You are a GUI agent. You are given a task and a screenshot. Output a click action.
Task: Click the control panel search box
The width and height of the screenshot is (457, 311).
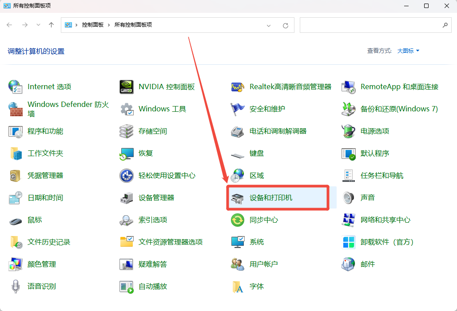pos(375,25)
